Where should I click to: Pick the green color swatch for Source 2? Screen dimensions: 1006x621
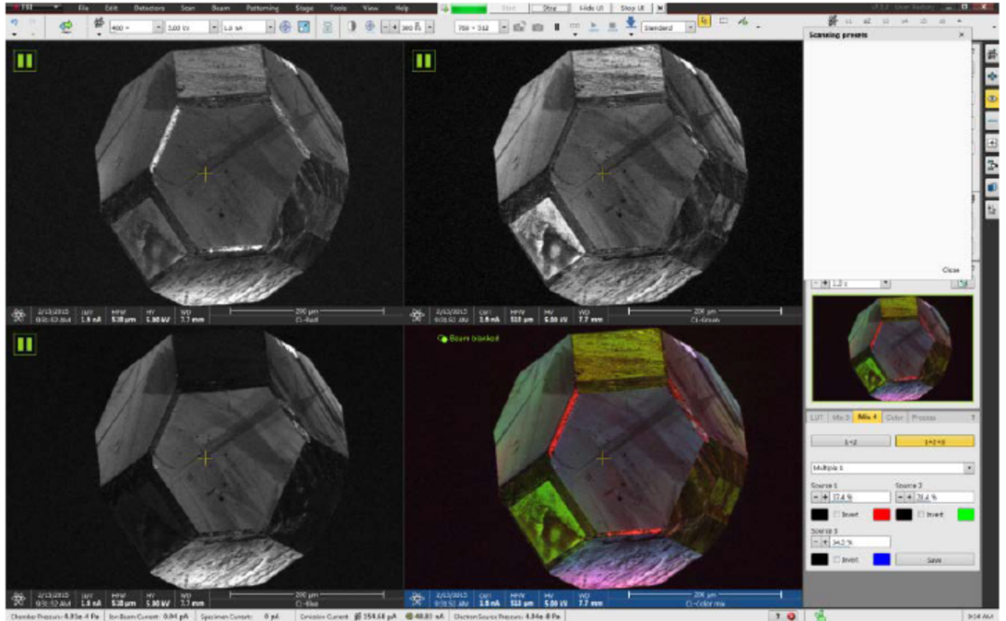coord(965,515)
